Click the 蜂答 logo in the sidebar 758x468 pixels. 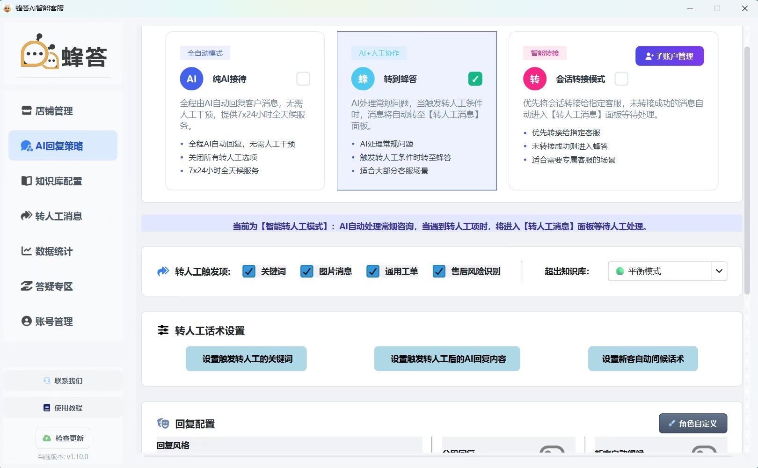64,51
